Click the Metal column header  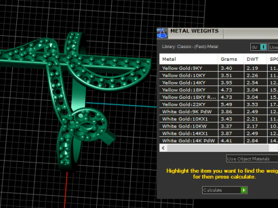[x=189, y=59]
